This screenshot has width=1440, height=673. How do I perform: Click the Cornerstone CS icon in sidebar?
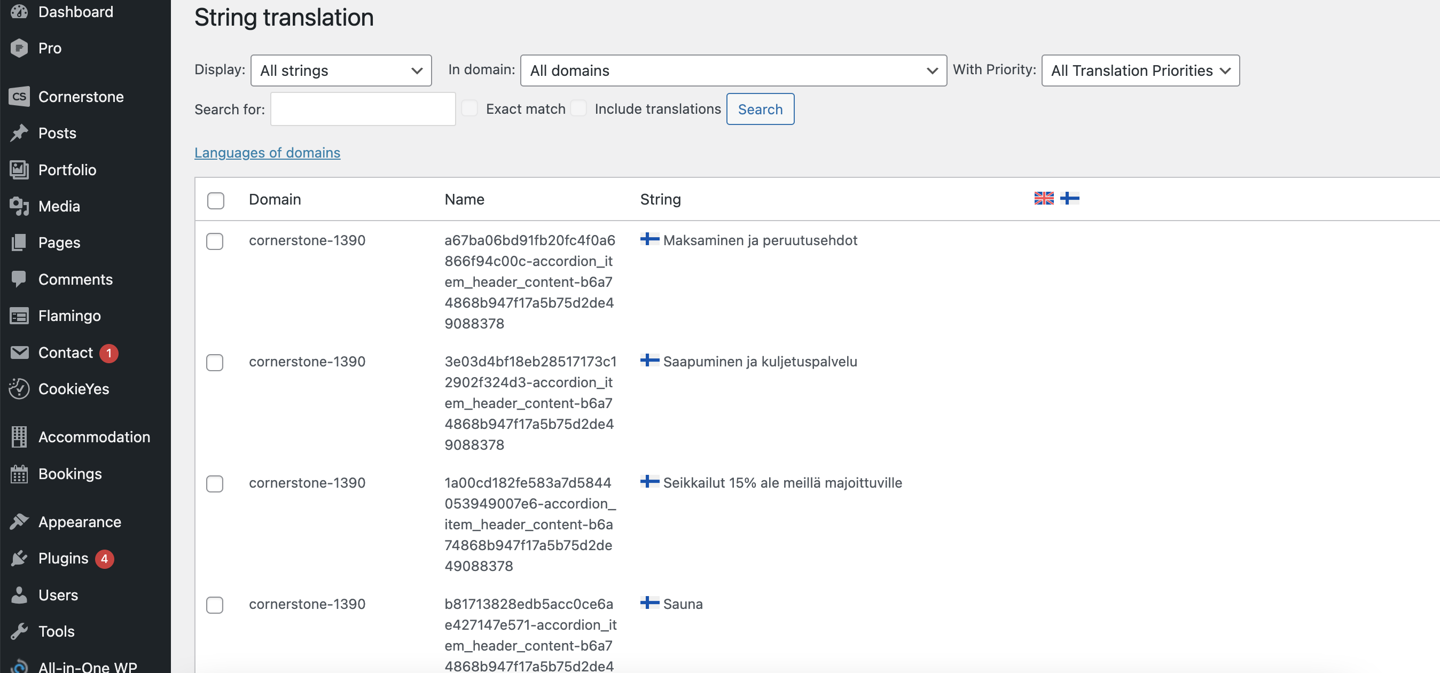19,97
